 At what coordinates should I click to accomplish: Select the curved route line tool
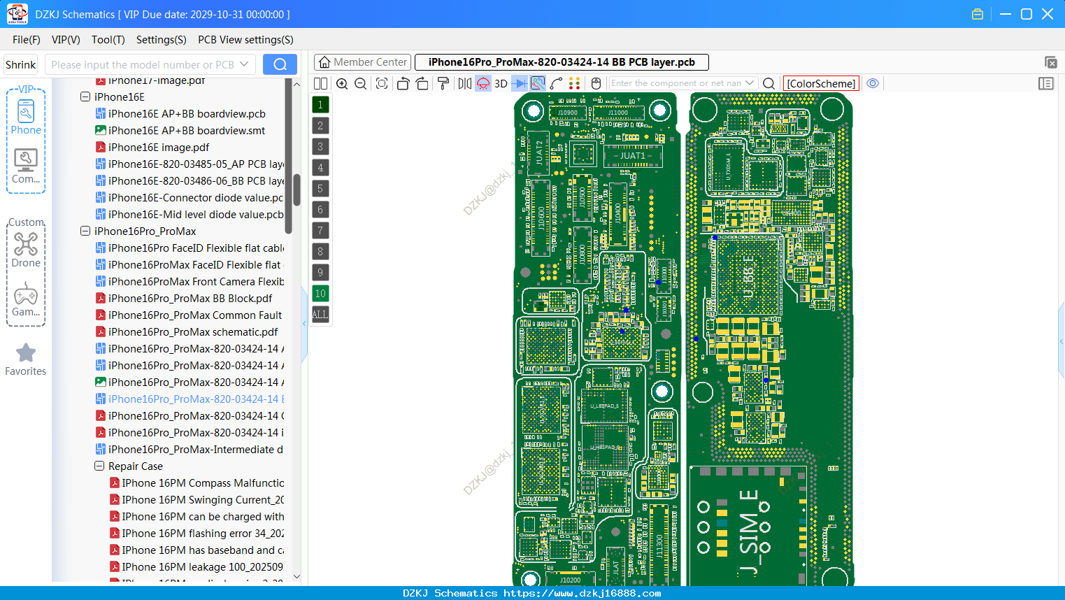(x=557, y=83)
